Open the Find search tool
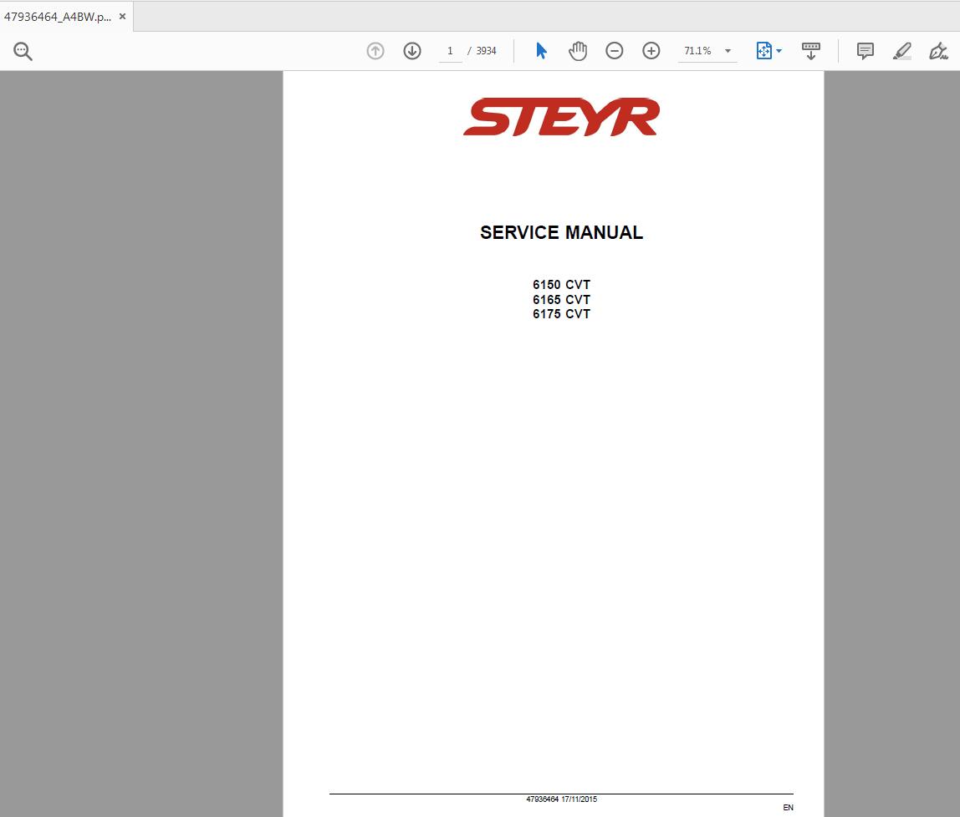The image size is (960, 817). (x=23, y=51)
